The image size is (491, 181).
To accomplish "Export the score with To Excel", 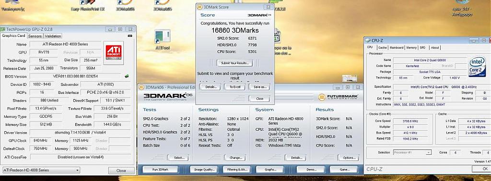I will [x=235, y=87].
